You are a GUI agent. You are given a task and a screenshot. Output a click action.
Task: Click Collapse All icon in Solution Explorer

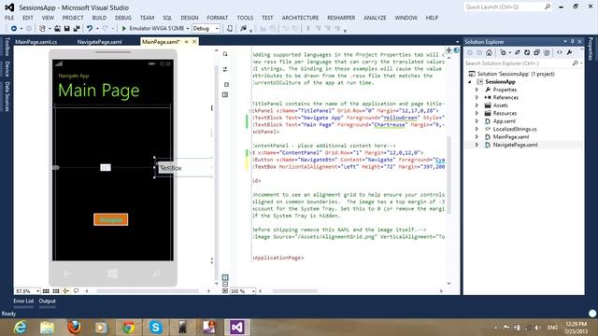(536, 52)
